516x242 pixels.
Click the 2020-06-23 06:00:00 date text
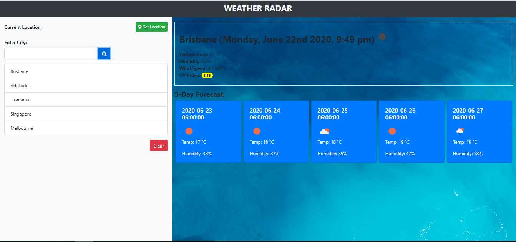197,114
